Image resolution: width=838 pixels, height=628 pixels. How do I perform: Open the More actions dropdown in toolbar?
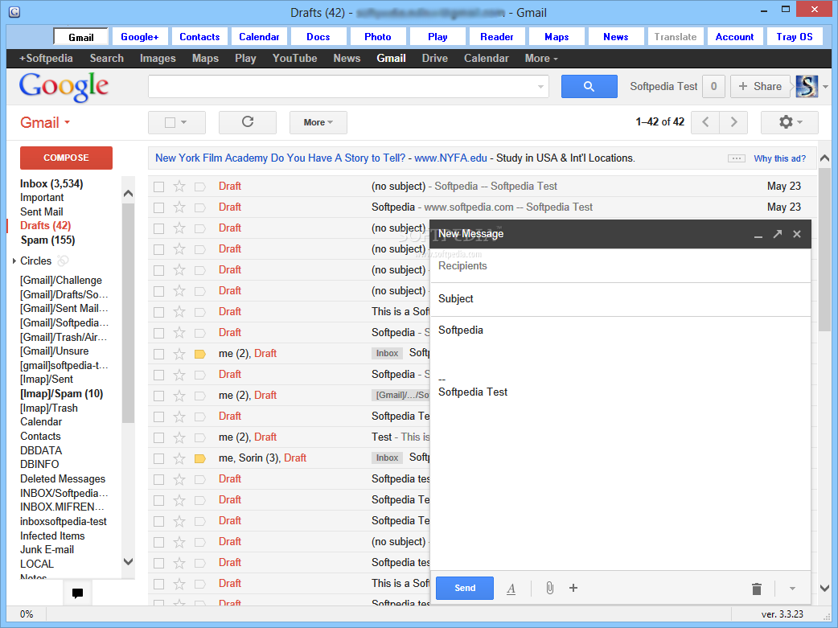point(318,122)
